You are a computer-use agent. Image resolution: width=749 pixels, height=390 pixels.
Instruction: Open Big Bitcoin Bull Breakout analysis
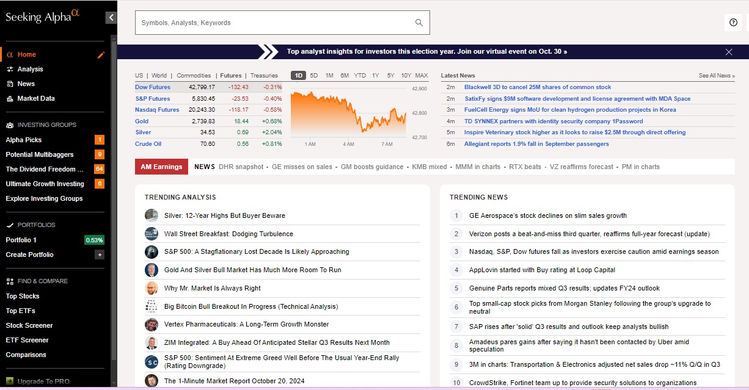point(251,306)
